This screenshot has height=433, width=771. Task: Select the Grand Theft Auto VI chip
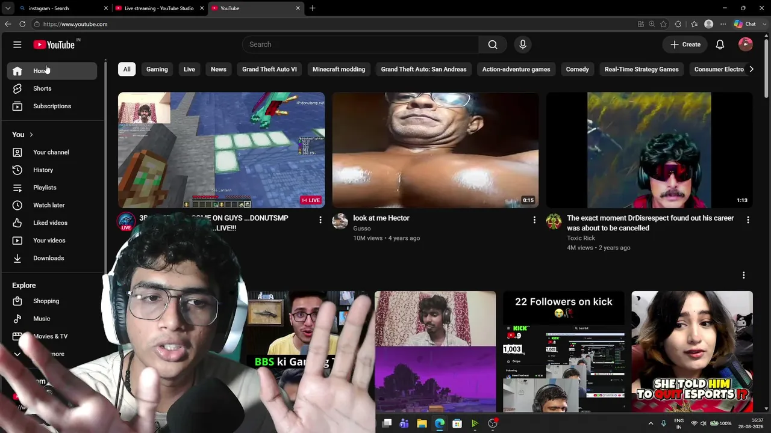(269, 69)
